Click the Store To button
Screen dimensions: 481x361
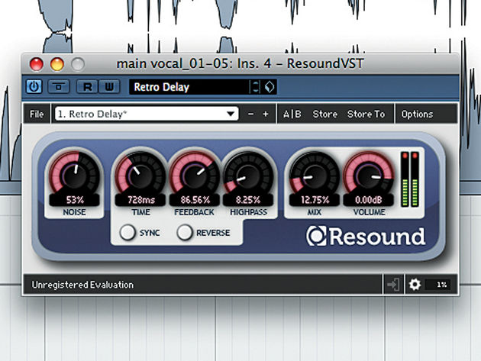366,114
